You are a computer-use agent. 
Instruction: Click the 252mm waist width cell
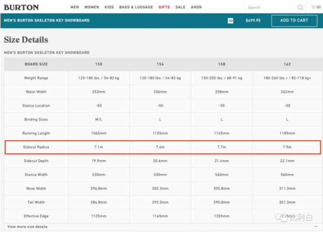99,92
